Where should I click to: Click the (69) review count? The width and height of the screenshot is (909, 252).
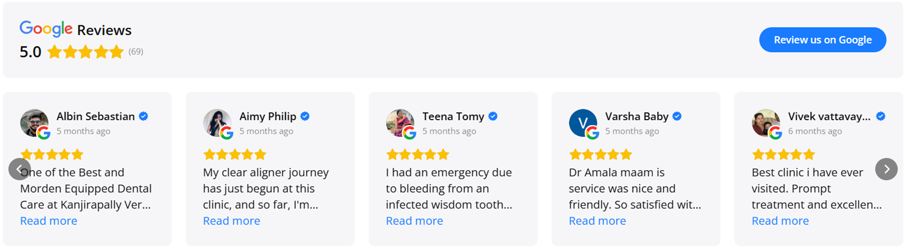click(x=136, y=52)
